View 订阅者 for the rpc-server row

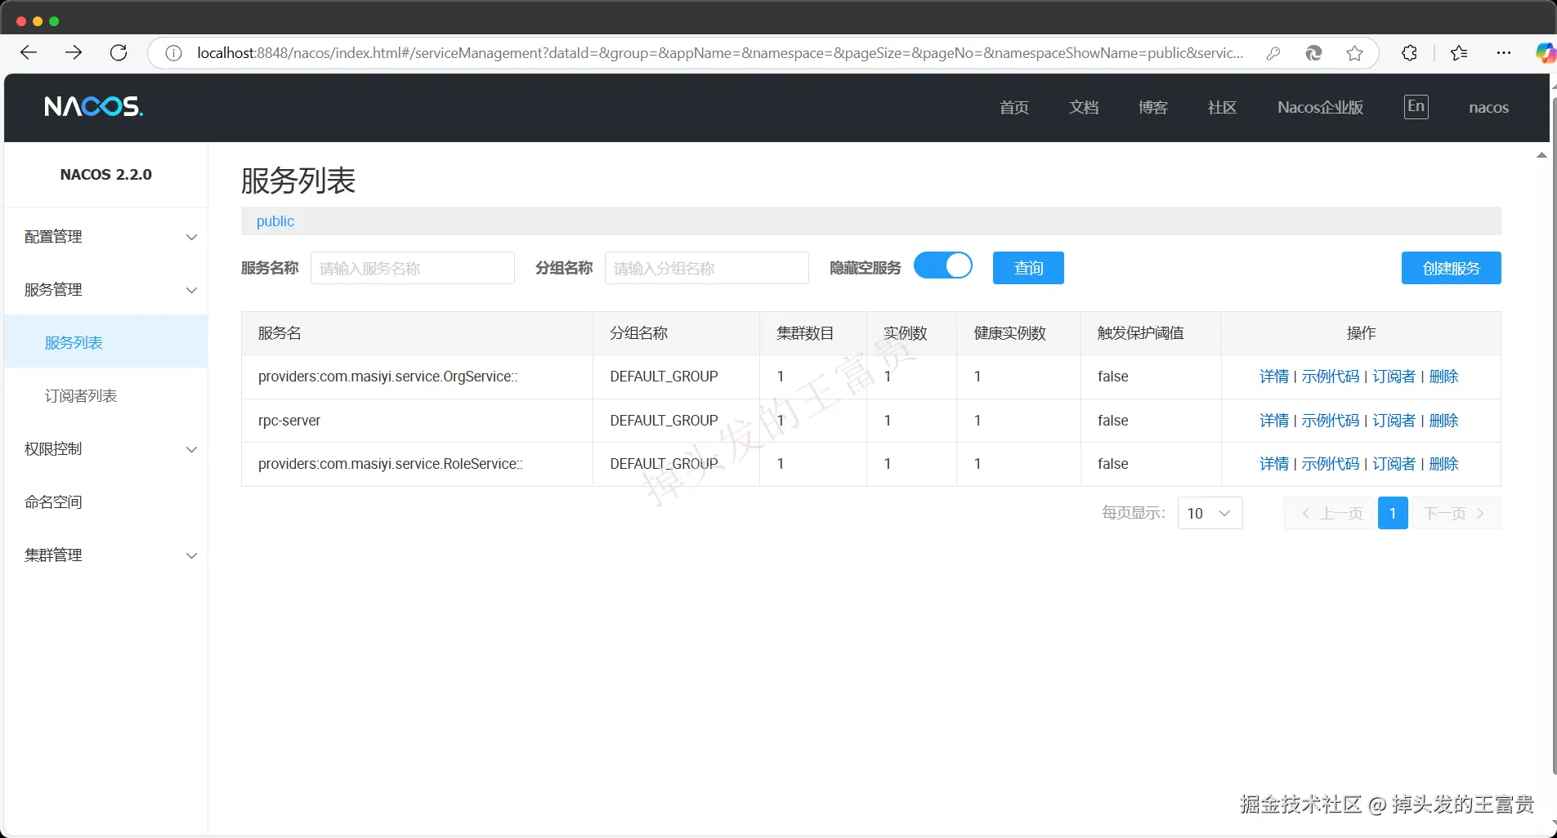(x=1394, y=421)
